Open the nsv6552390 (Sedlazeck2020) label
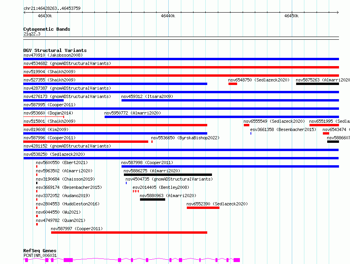Image resolution: width=350 pixels, height=264 pixels. click(x=217, y=204)
